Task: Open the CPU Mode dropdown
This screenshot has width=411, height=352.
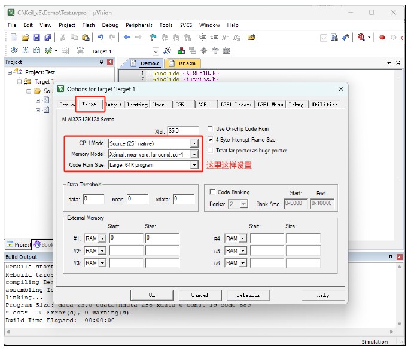Action: point(194,143)
